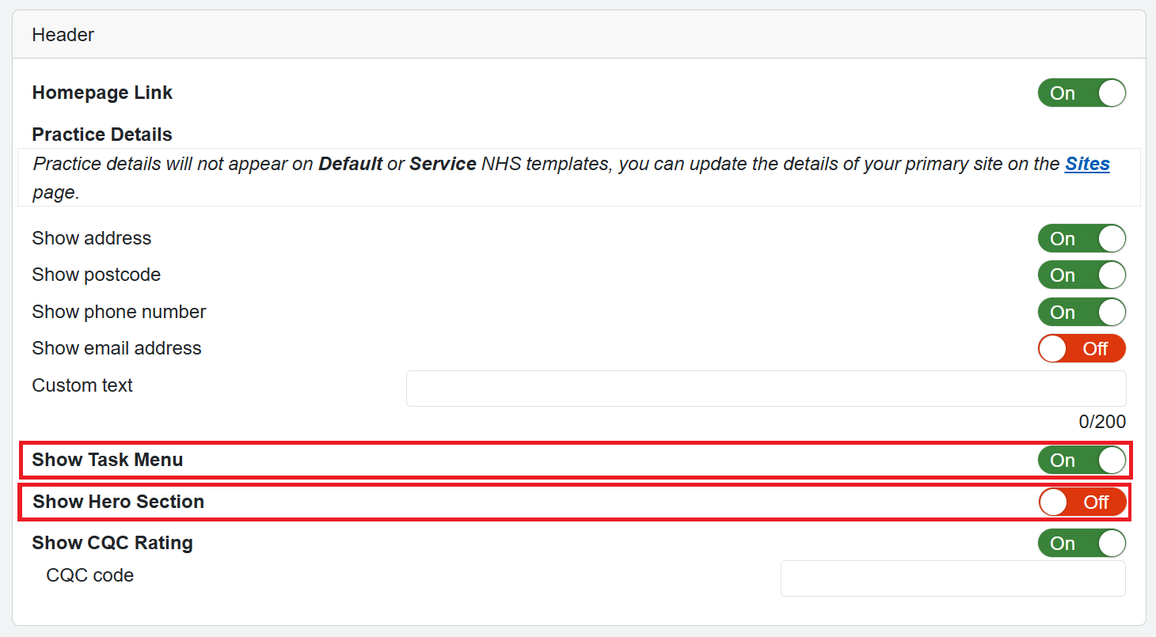Turn off the Show Task Menu switch
This screenshot has width=1156, height=637.
[x=1082, y=460]
